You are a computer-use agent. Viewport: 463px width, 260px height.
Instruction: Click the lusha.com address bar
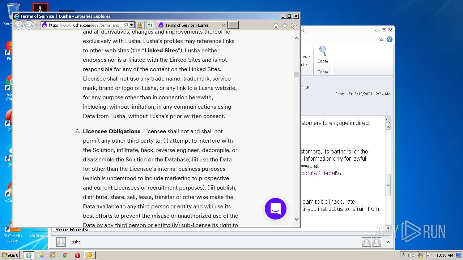[85, 25]
